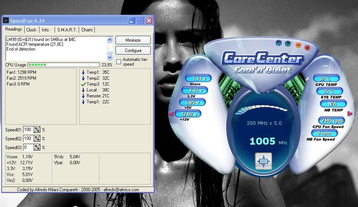The image size is (358, 207).
Task: Click the CoreCenter frequency gauge arc
Action: point(261,109)
